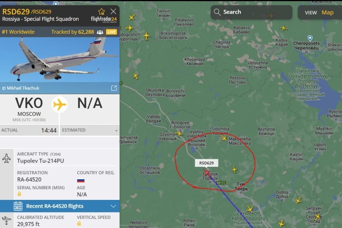Open the VIEW Map selector
Image resolution: width=342 pixels, height=228 pixels.
click(x=320, y=13)
